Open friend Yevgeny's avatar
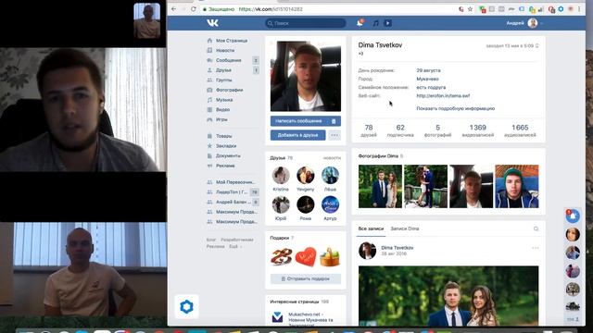The width and height of the screenshot is (593, 333). tap(306, 175)
